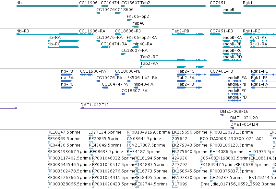
Task: Click transcript CG10474-RA
Action: pos(114,44)
